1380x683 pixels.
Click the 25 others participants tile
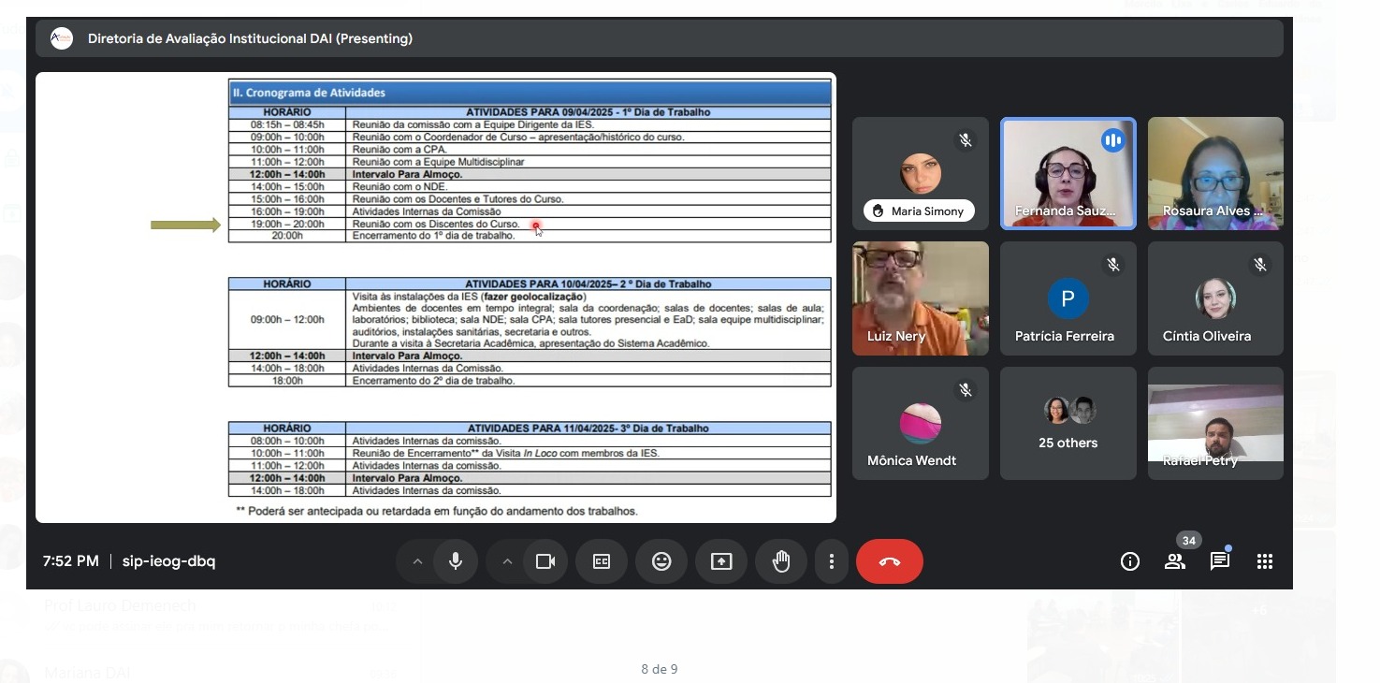1068,424
